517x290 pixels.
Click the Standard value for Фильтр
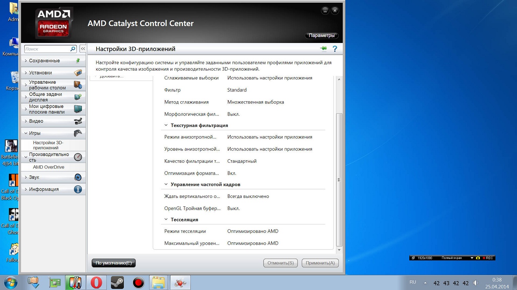click(x=237, y=90)
